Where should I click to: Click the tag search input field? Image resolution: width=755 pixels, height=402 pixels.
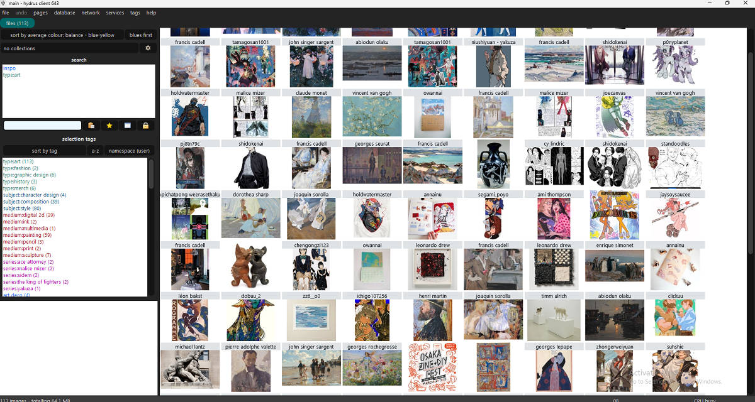(42, 126)
